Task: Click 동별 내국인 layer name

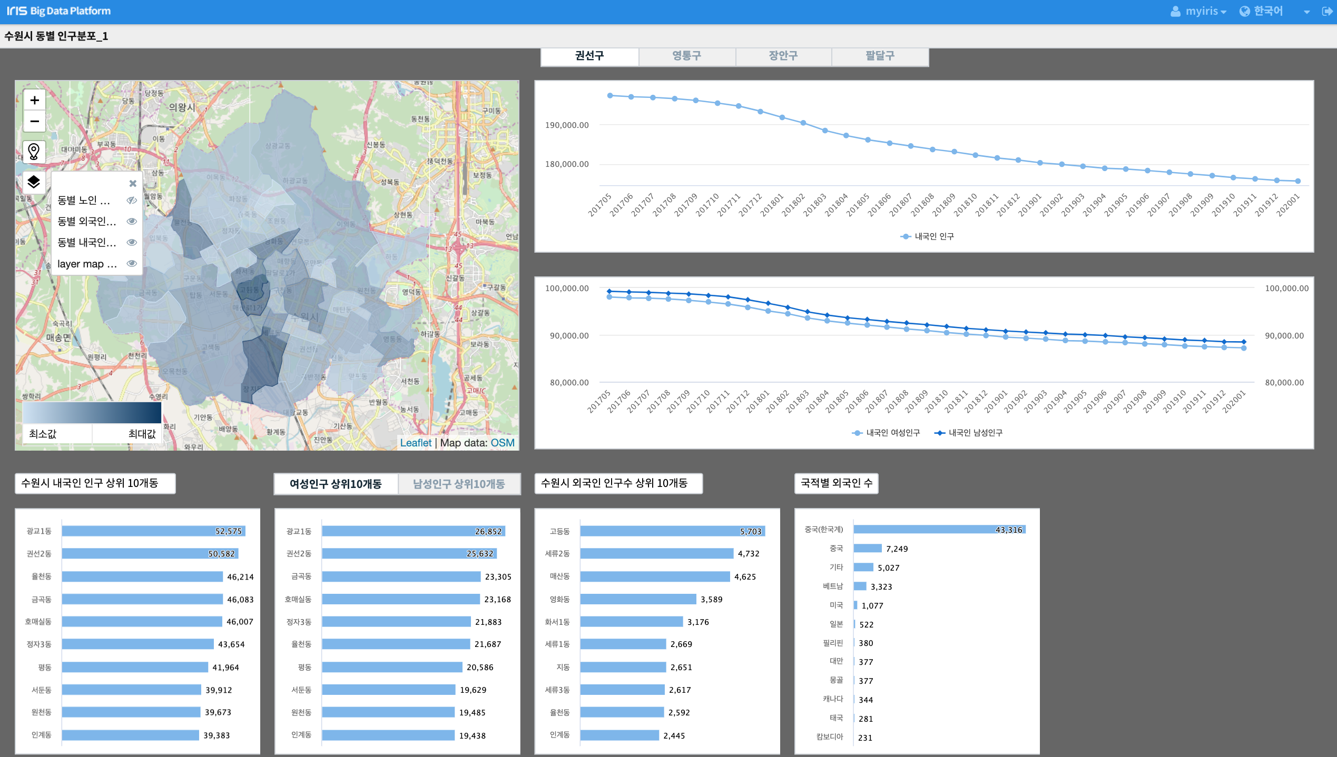Action: click(x=86, y=242)
